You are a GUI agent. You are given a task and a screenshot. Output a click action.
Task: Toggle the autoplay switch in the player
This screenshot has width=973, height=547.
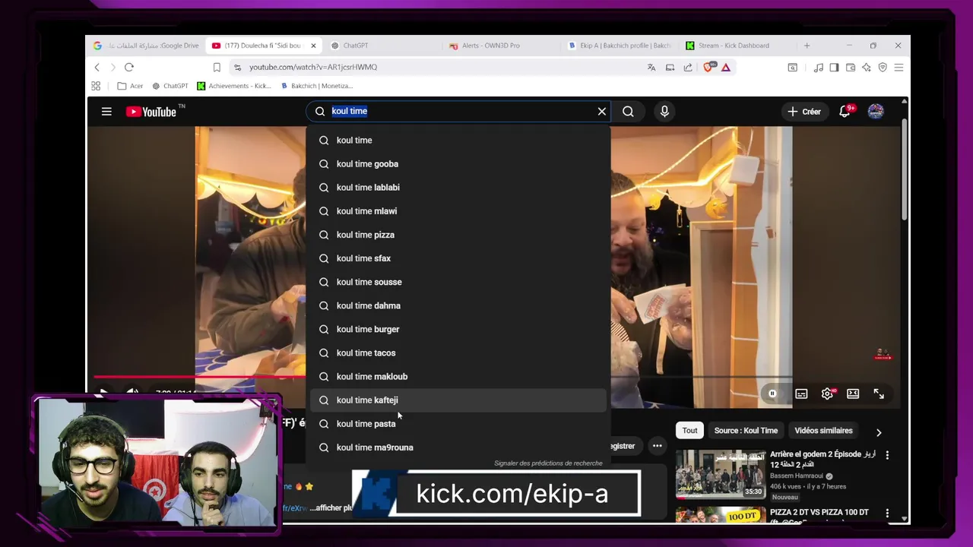pyautogui.click(x=772, y=394)
